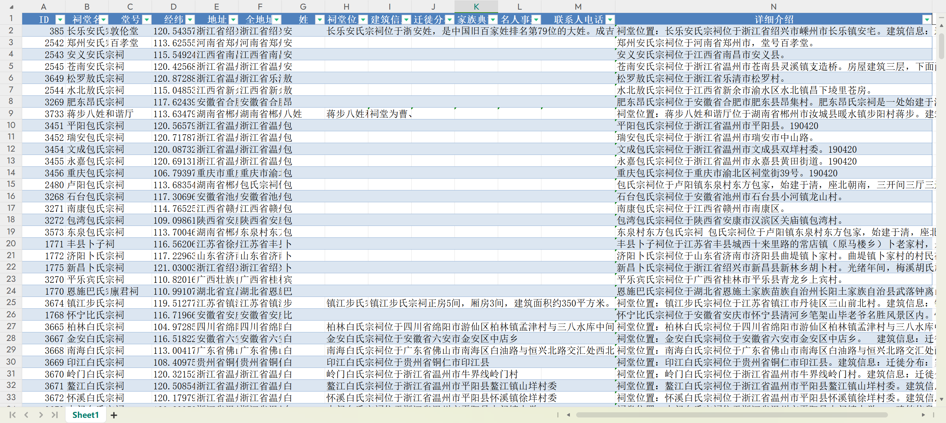Image resolution: width=946 pixels, height=423 pixels.
Task: Select surname cell 八姓
Action: (x=303, y=114)
